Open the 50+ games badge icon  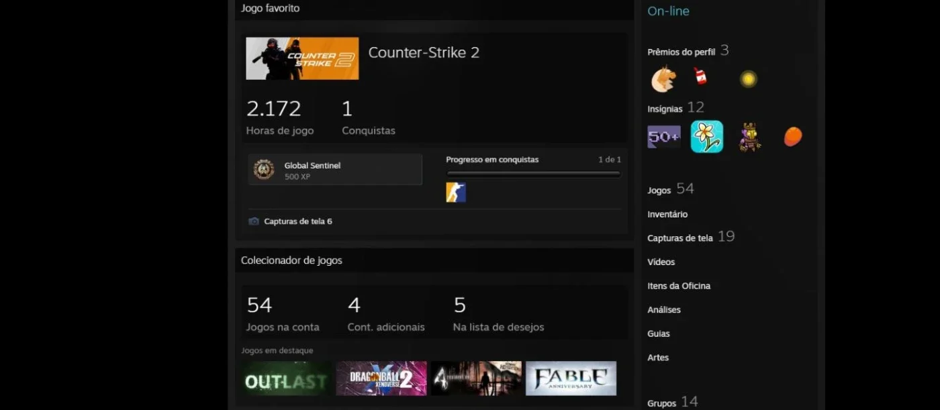(664, 137)
